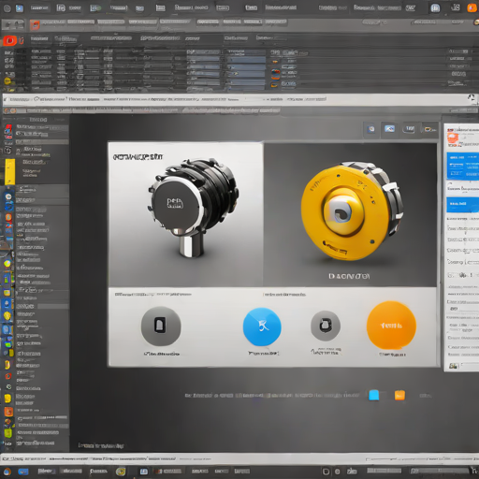The width and height of the screenshot is (479, 479).
Task: Click the round yellow-ringed icon in the bottom taskbar
Action: tap(121, 472)
